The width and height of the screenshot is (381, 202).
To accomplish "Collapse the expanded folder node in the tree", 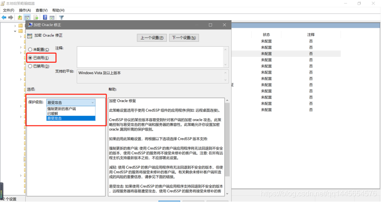I will point(15,31).
